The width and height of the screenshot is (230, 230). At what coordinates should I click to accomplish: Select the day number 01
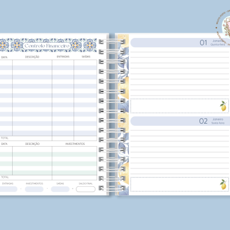204,43
